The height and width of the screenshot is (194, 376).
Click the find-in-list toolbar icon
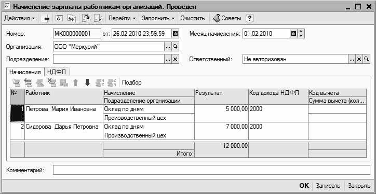[x=45, y=18]
